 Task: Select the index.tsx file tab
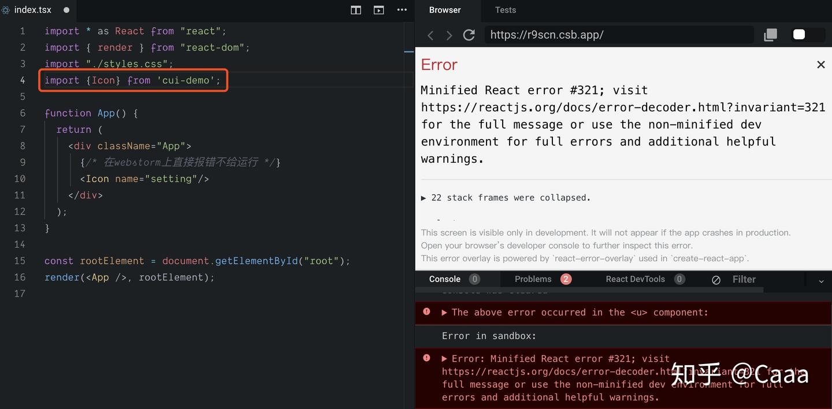(32, 9)
